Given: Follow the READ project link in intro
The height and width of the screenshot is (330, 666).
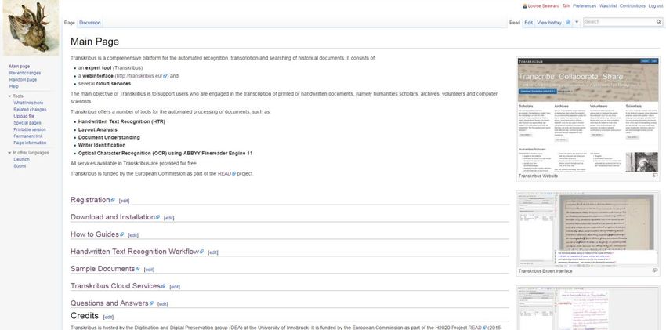Looking at the screenshot, I should pos(226,174).
